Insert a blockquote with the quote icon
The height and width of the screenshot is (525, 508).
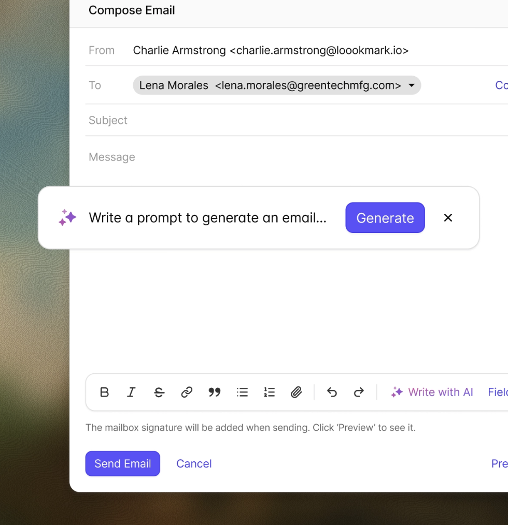[214, 392]
